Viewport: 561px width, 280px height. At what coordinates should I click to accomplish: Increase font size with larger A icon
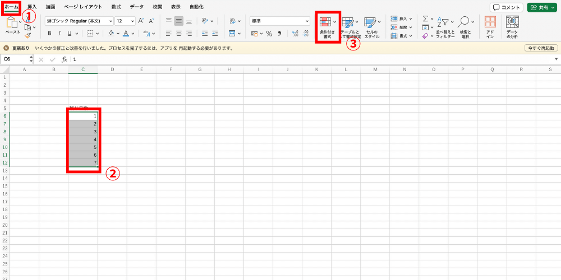tap(141, 21)
